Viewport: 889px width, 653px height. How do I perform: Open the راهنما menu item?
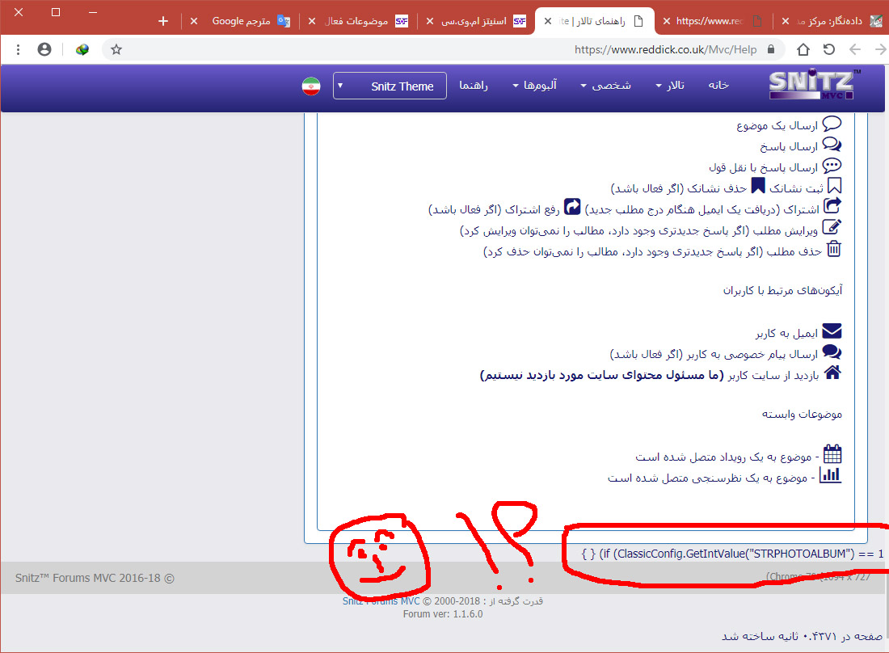(x=474, y=86)
